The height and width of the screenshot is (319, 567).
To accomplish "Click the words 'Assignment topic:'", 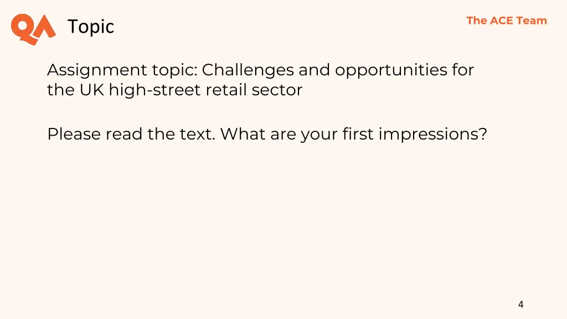I will (122, 70).
